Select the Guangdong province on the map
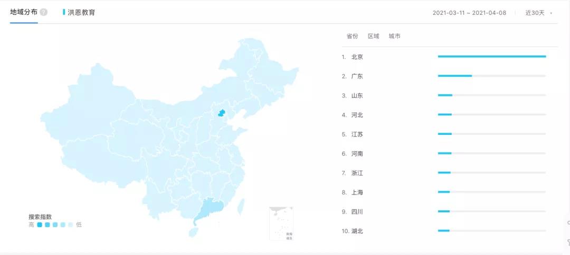Screen dimensions: 570x255 (x=207, y=210)
